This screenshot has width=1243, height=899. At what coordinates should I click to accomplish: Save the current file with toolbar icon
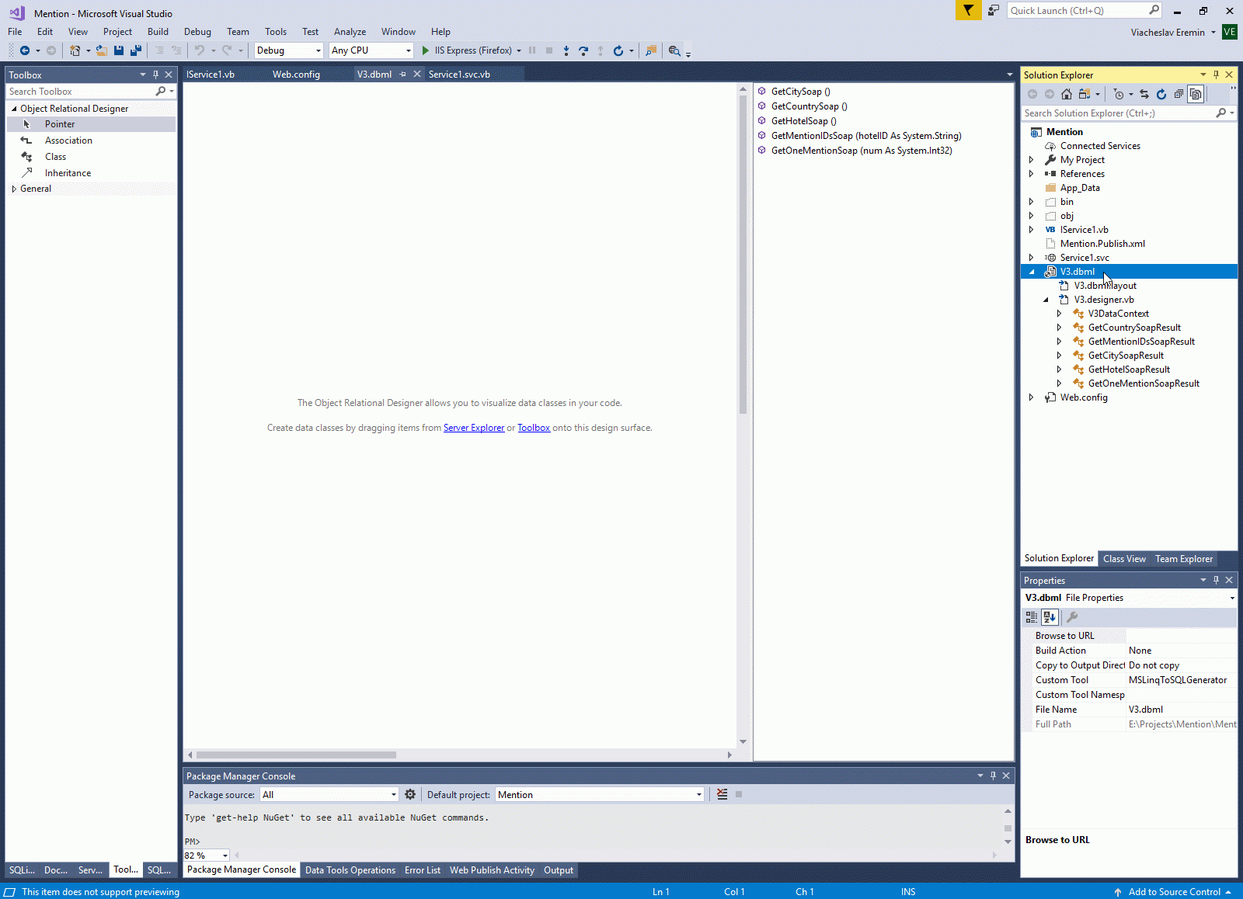tap(119, 50)
